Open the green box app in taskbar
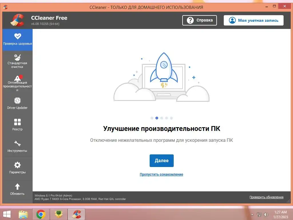 tap(58, 214)
